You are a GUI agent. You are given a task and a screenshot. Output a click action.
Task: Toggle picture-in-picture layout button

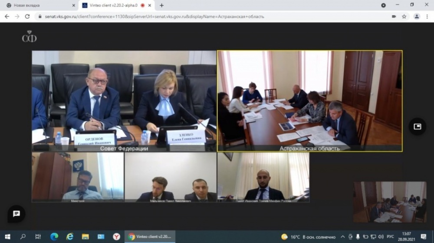(x=418, y=126)
